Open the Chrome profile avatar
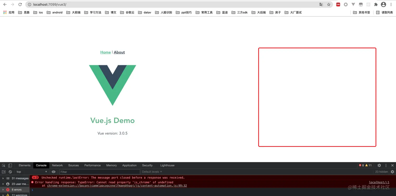Image resolution: width=396 pixels, height=196 pixels. 383,4
